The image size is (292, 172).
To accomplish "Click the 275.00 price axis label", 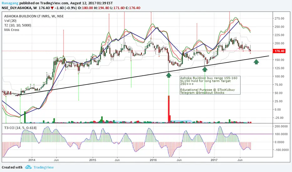I will tap(279, 18).
